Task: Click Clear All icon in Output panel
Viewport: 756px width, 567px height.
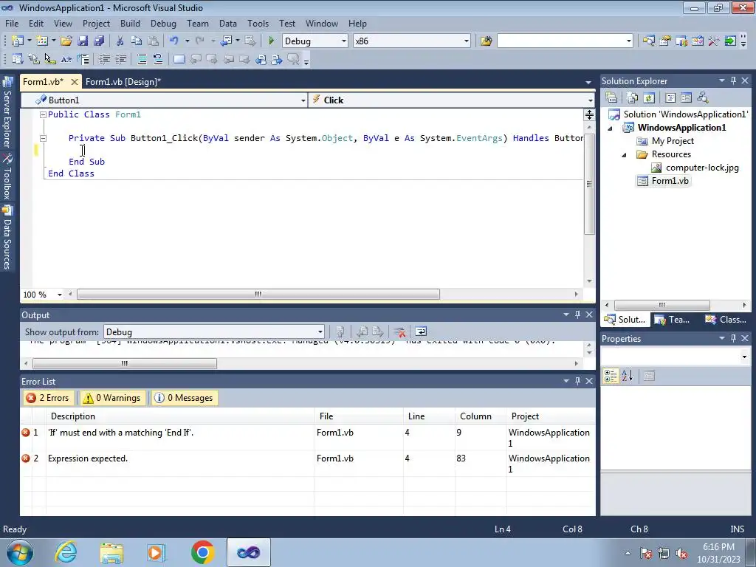Action: click(399, 331)
